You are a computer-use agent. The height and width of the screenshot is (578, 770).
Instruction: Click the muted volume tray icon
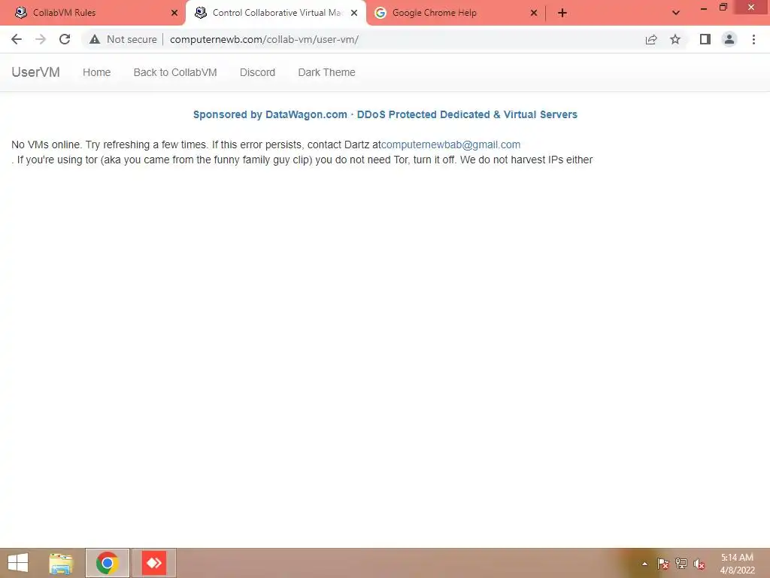point(699,564)
